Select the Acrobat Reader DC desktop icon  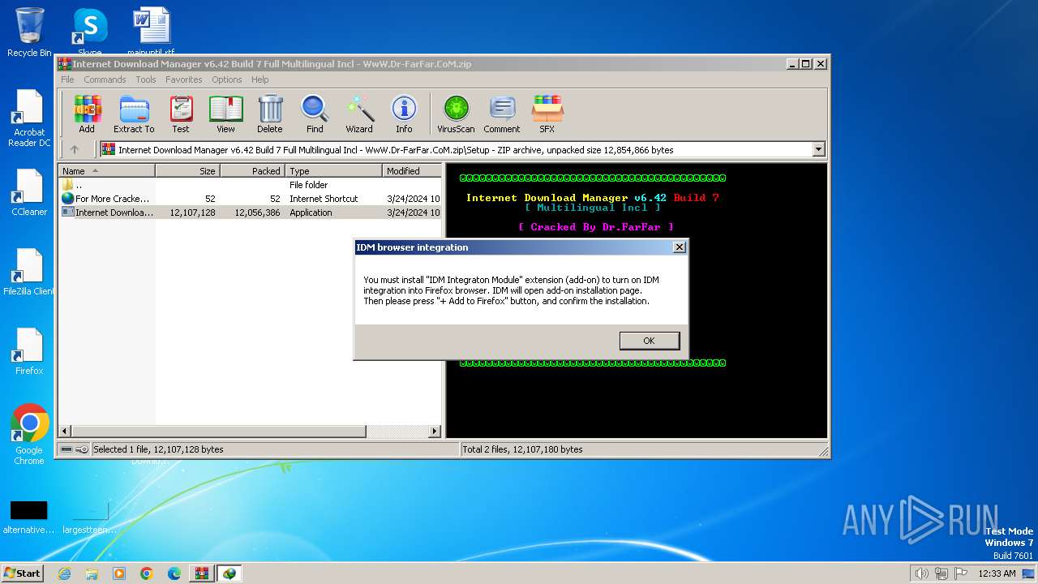pos(29,118)
